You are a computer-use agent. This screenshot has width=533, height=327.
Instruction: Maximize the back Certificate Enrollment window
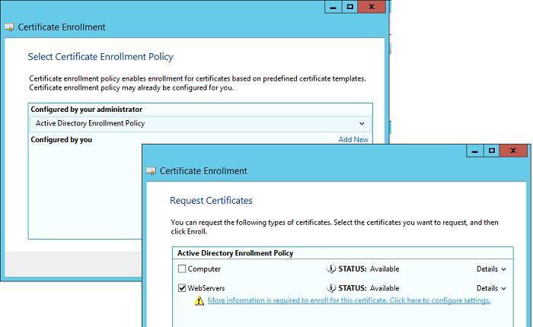tap(349, 7)
